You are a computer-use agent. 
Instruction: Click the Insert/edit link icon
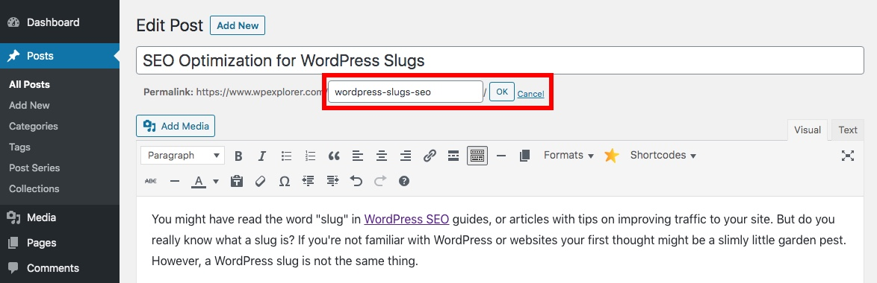(x=430, y=156)
